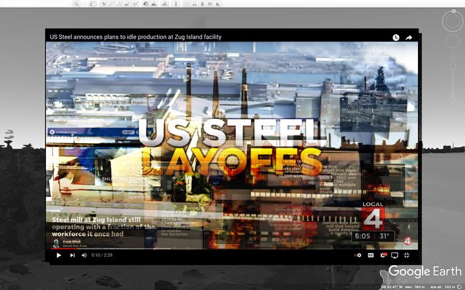Play the US Steel video
465x290 pixels.
tap(59, 255)
